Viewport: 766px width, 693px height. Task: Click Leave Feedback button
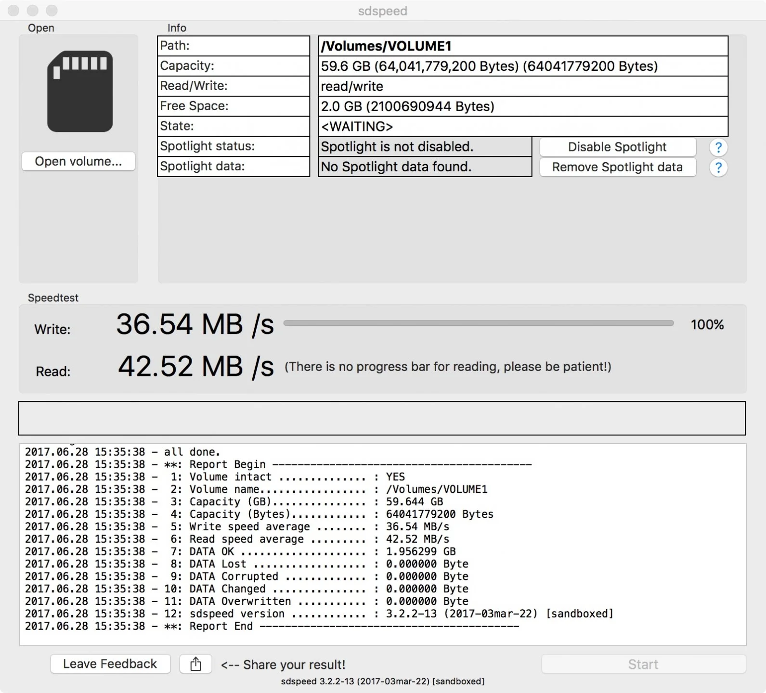click(x=110, y=664)
